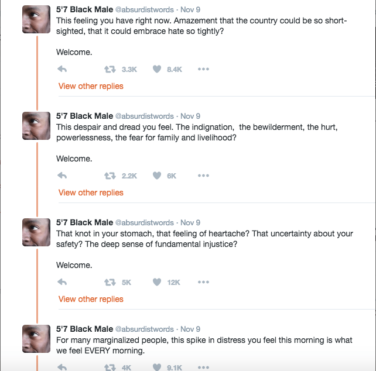376x371 pixels.
Task: Retweet the tweet with 4K retweets
Action: (x=110, y=367)
